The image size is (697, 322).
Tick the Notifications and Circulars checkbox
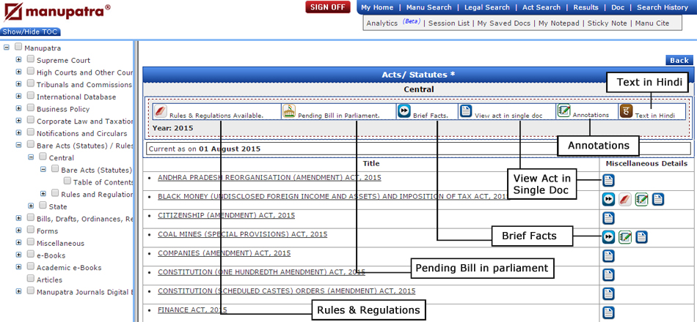[x=30, y=132]
